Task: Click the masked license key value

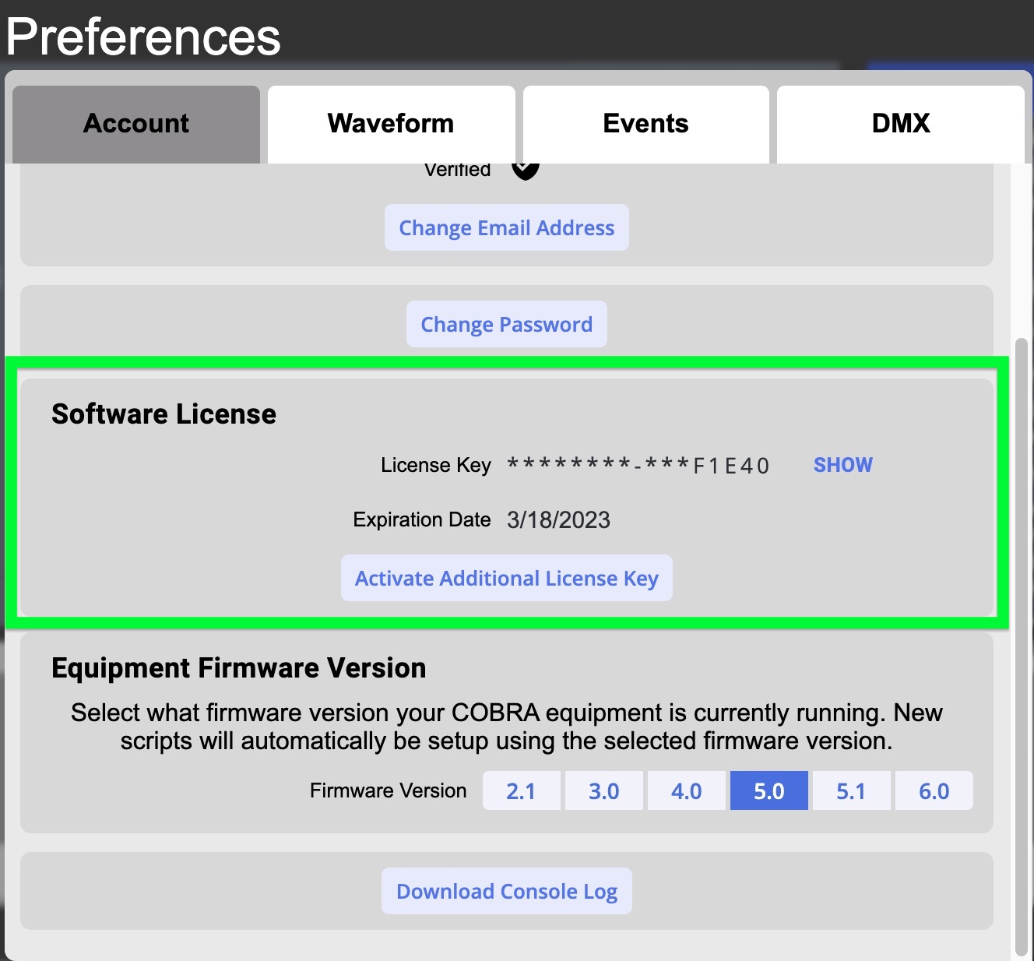Action: 638,466
